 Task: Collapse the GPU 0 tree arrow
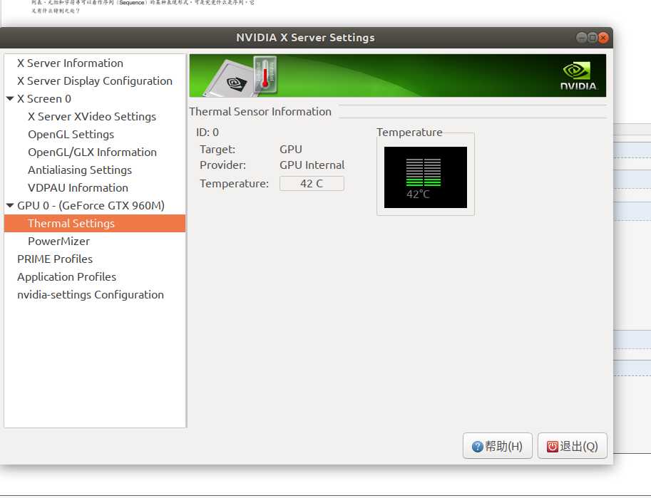pyautogui.click(x=11, y=205)
